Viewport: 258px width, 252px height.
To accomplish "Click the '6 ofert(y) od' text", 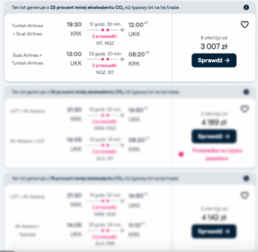I will pos(214,38).
